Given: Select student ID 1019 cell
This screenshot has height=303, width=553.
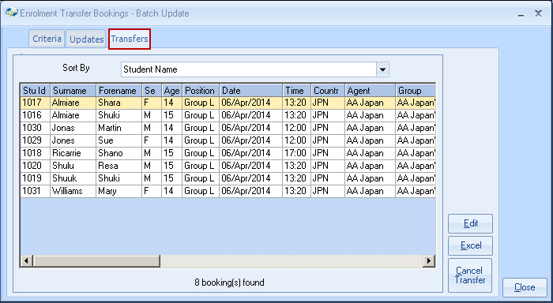Looking at the screenshot, I should (36, 178).
